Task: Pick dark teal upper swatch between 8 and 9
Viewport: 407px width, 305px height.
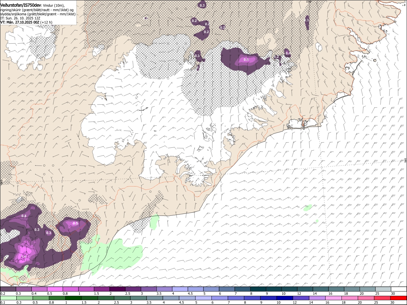Action: pos(258,289)
